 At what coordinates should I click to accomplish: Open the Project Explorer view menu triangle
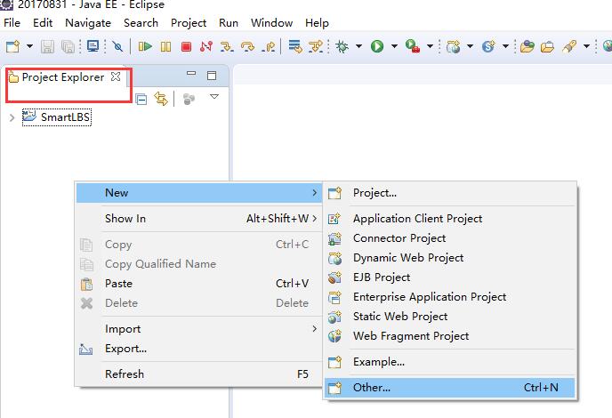[214, 96]
